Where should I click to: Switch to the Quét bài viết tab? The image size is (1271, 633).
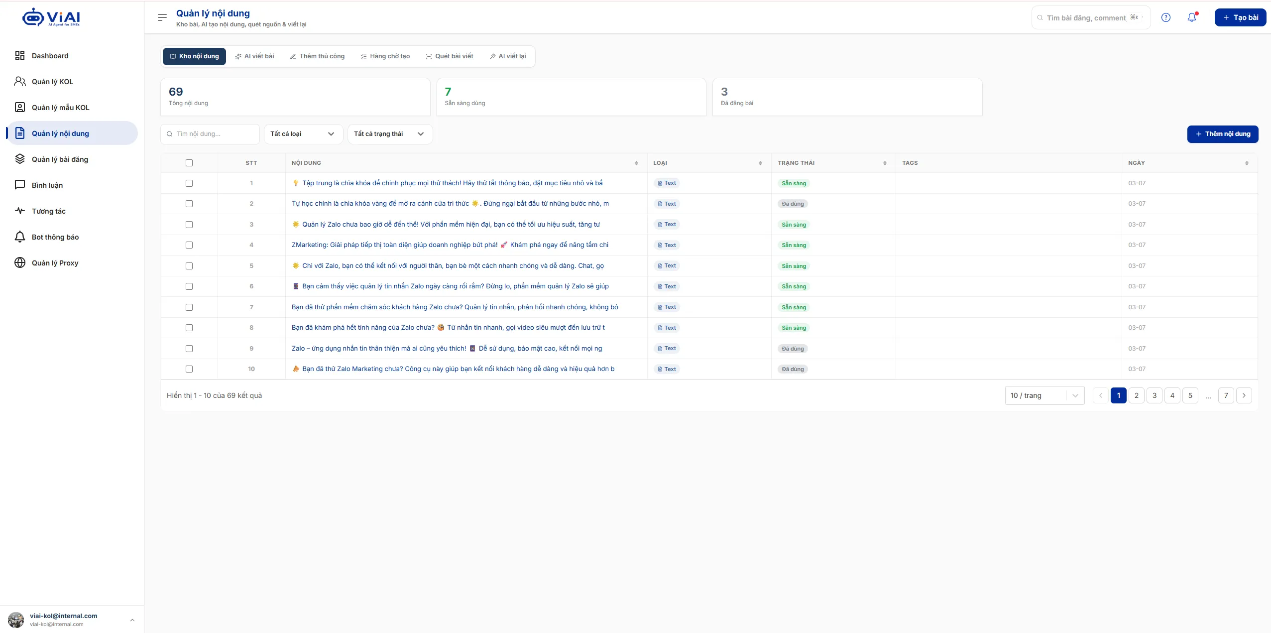pyautogui.click(x=450, y=56)
